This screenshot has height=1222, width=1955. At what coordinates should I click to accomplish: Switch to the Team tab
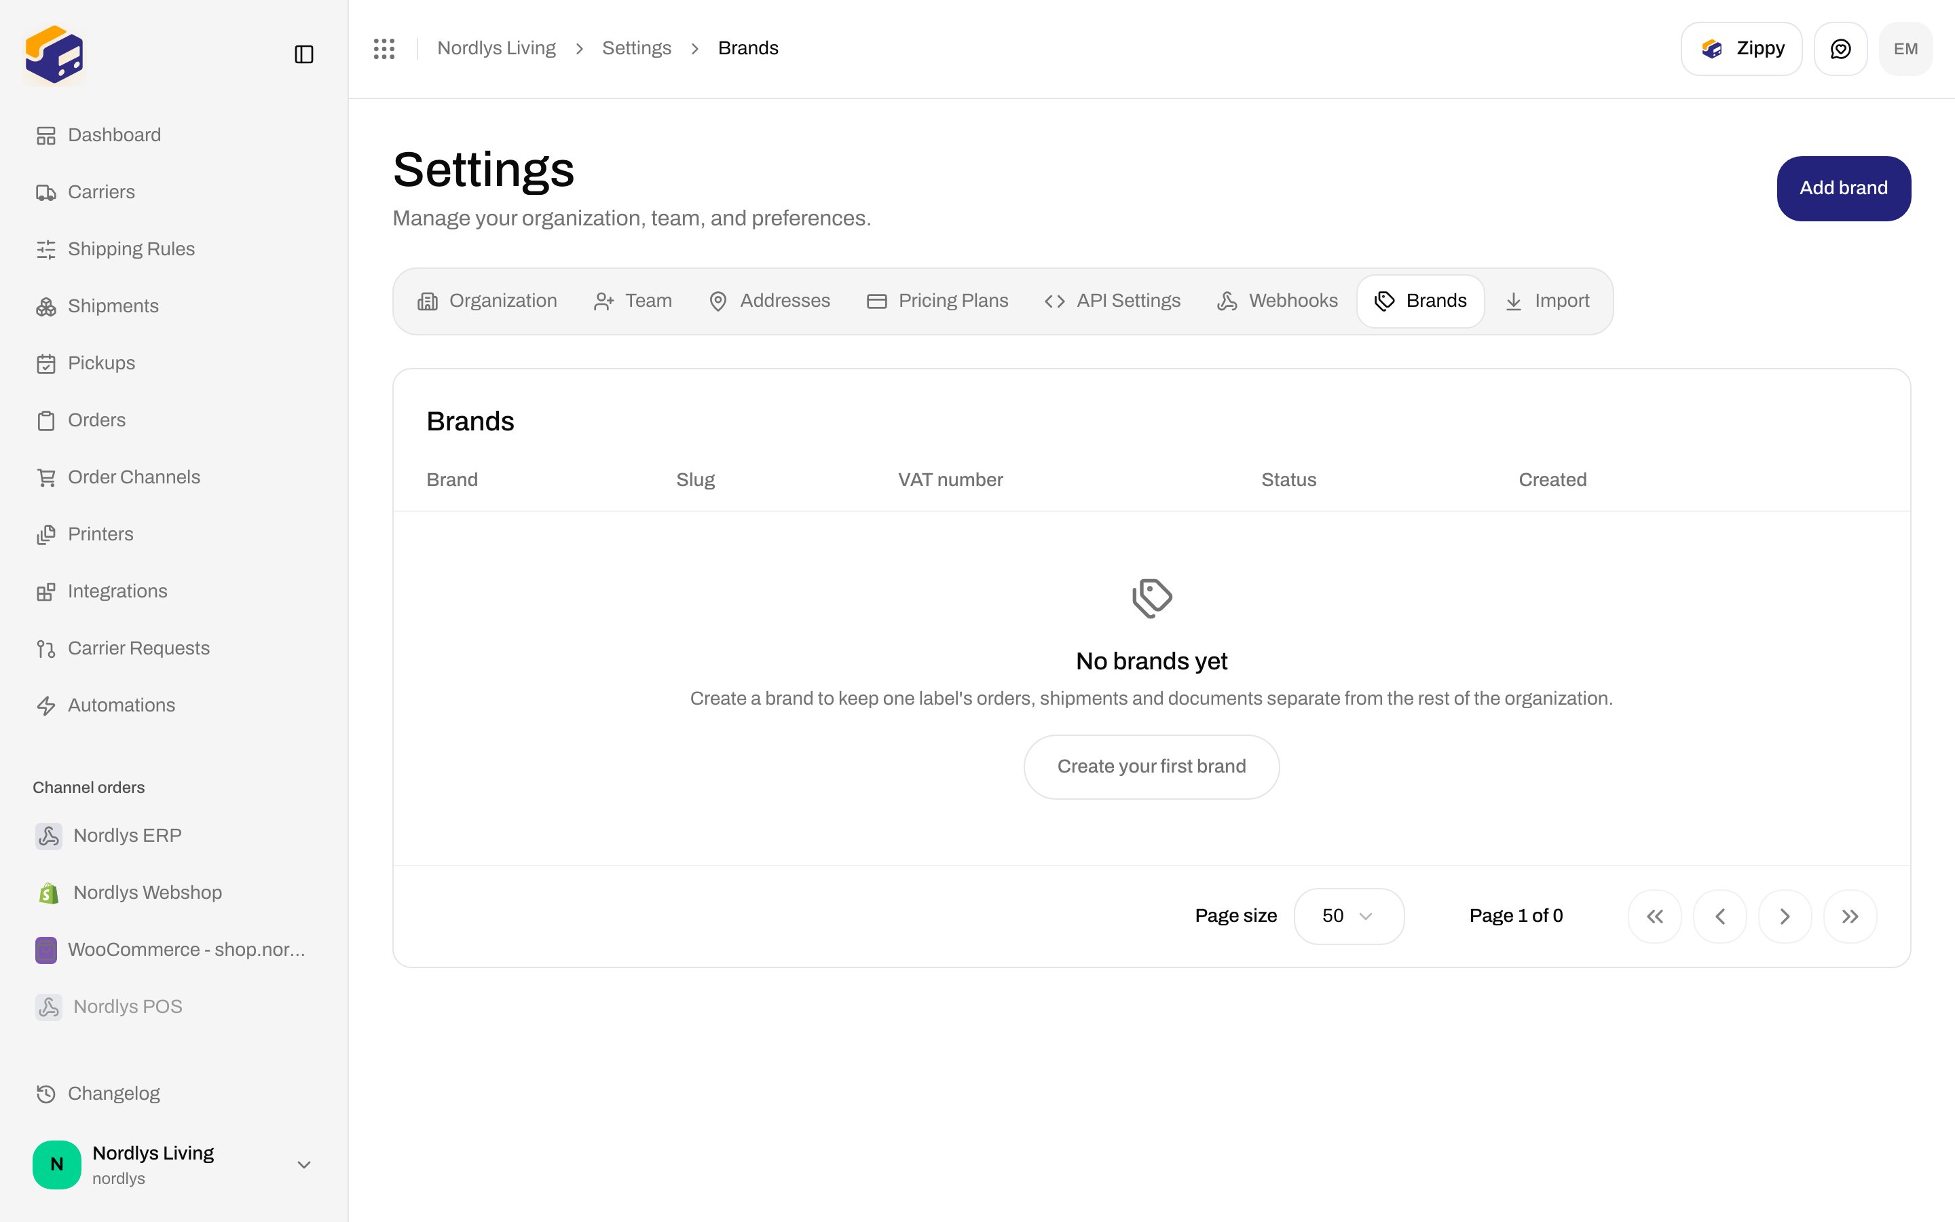(633, 301)
